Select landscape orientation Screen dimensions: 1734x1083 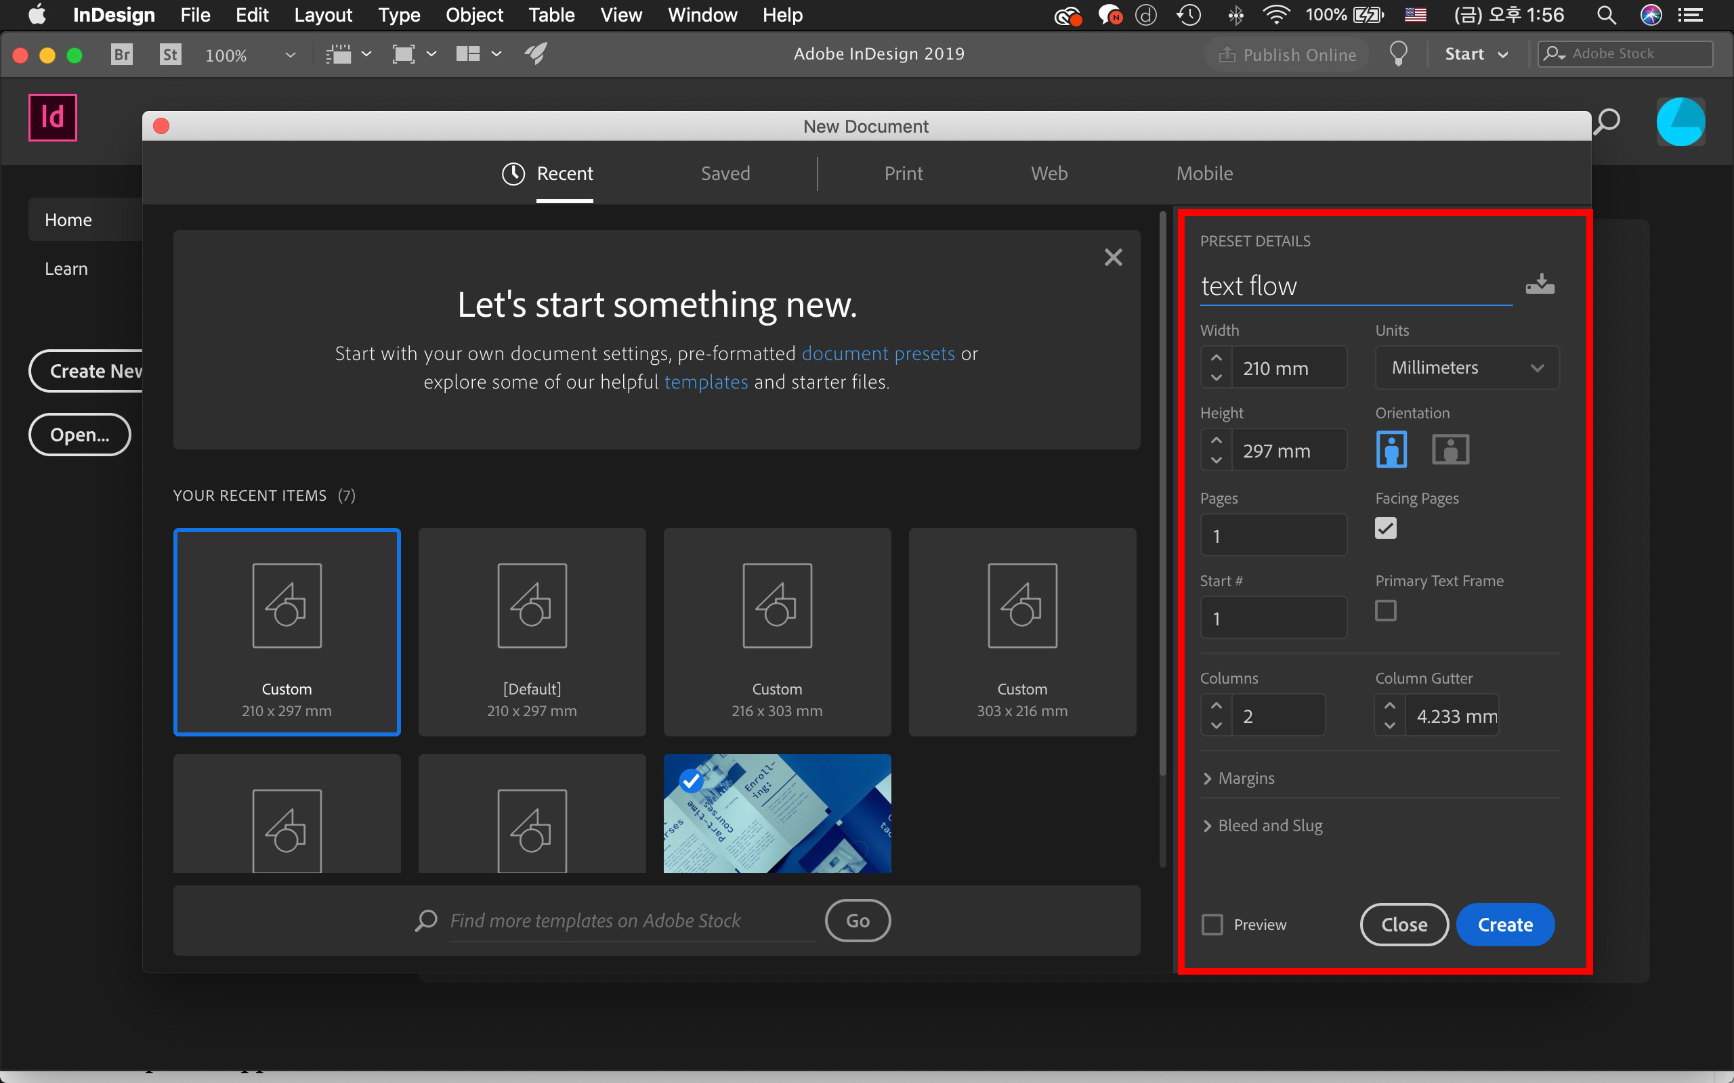[x=1450, y=450]
